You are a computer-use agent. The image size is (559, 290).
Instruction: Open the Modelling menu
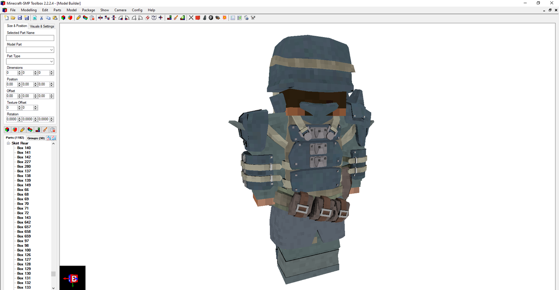(x=29, y=10)
